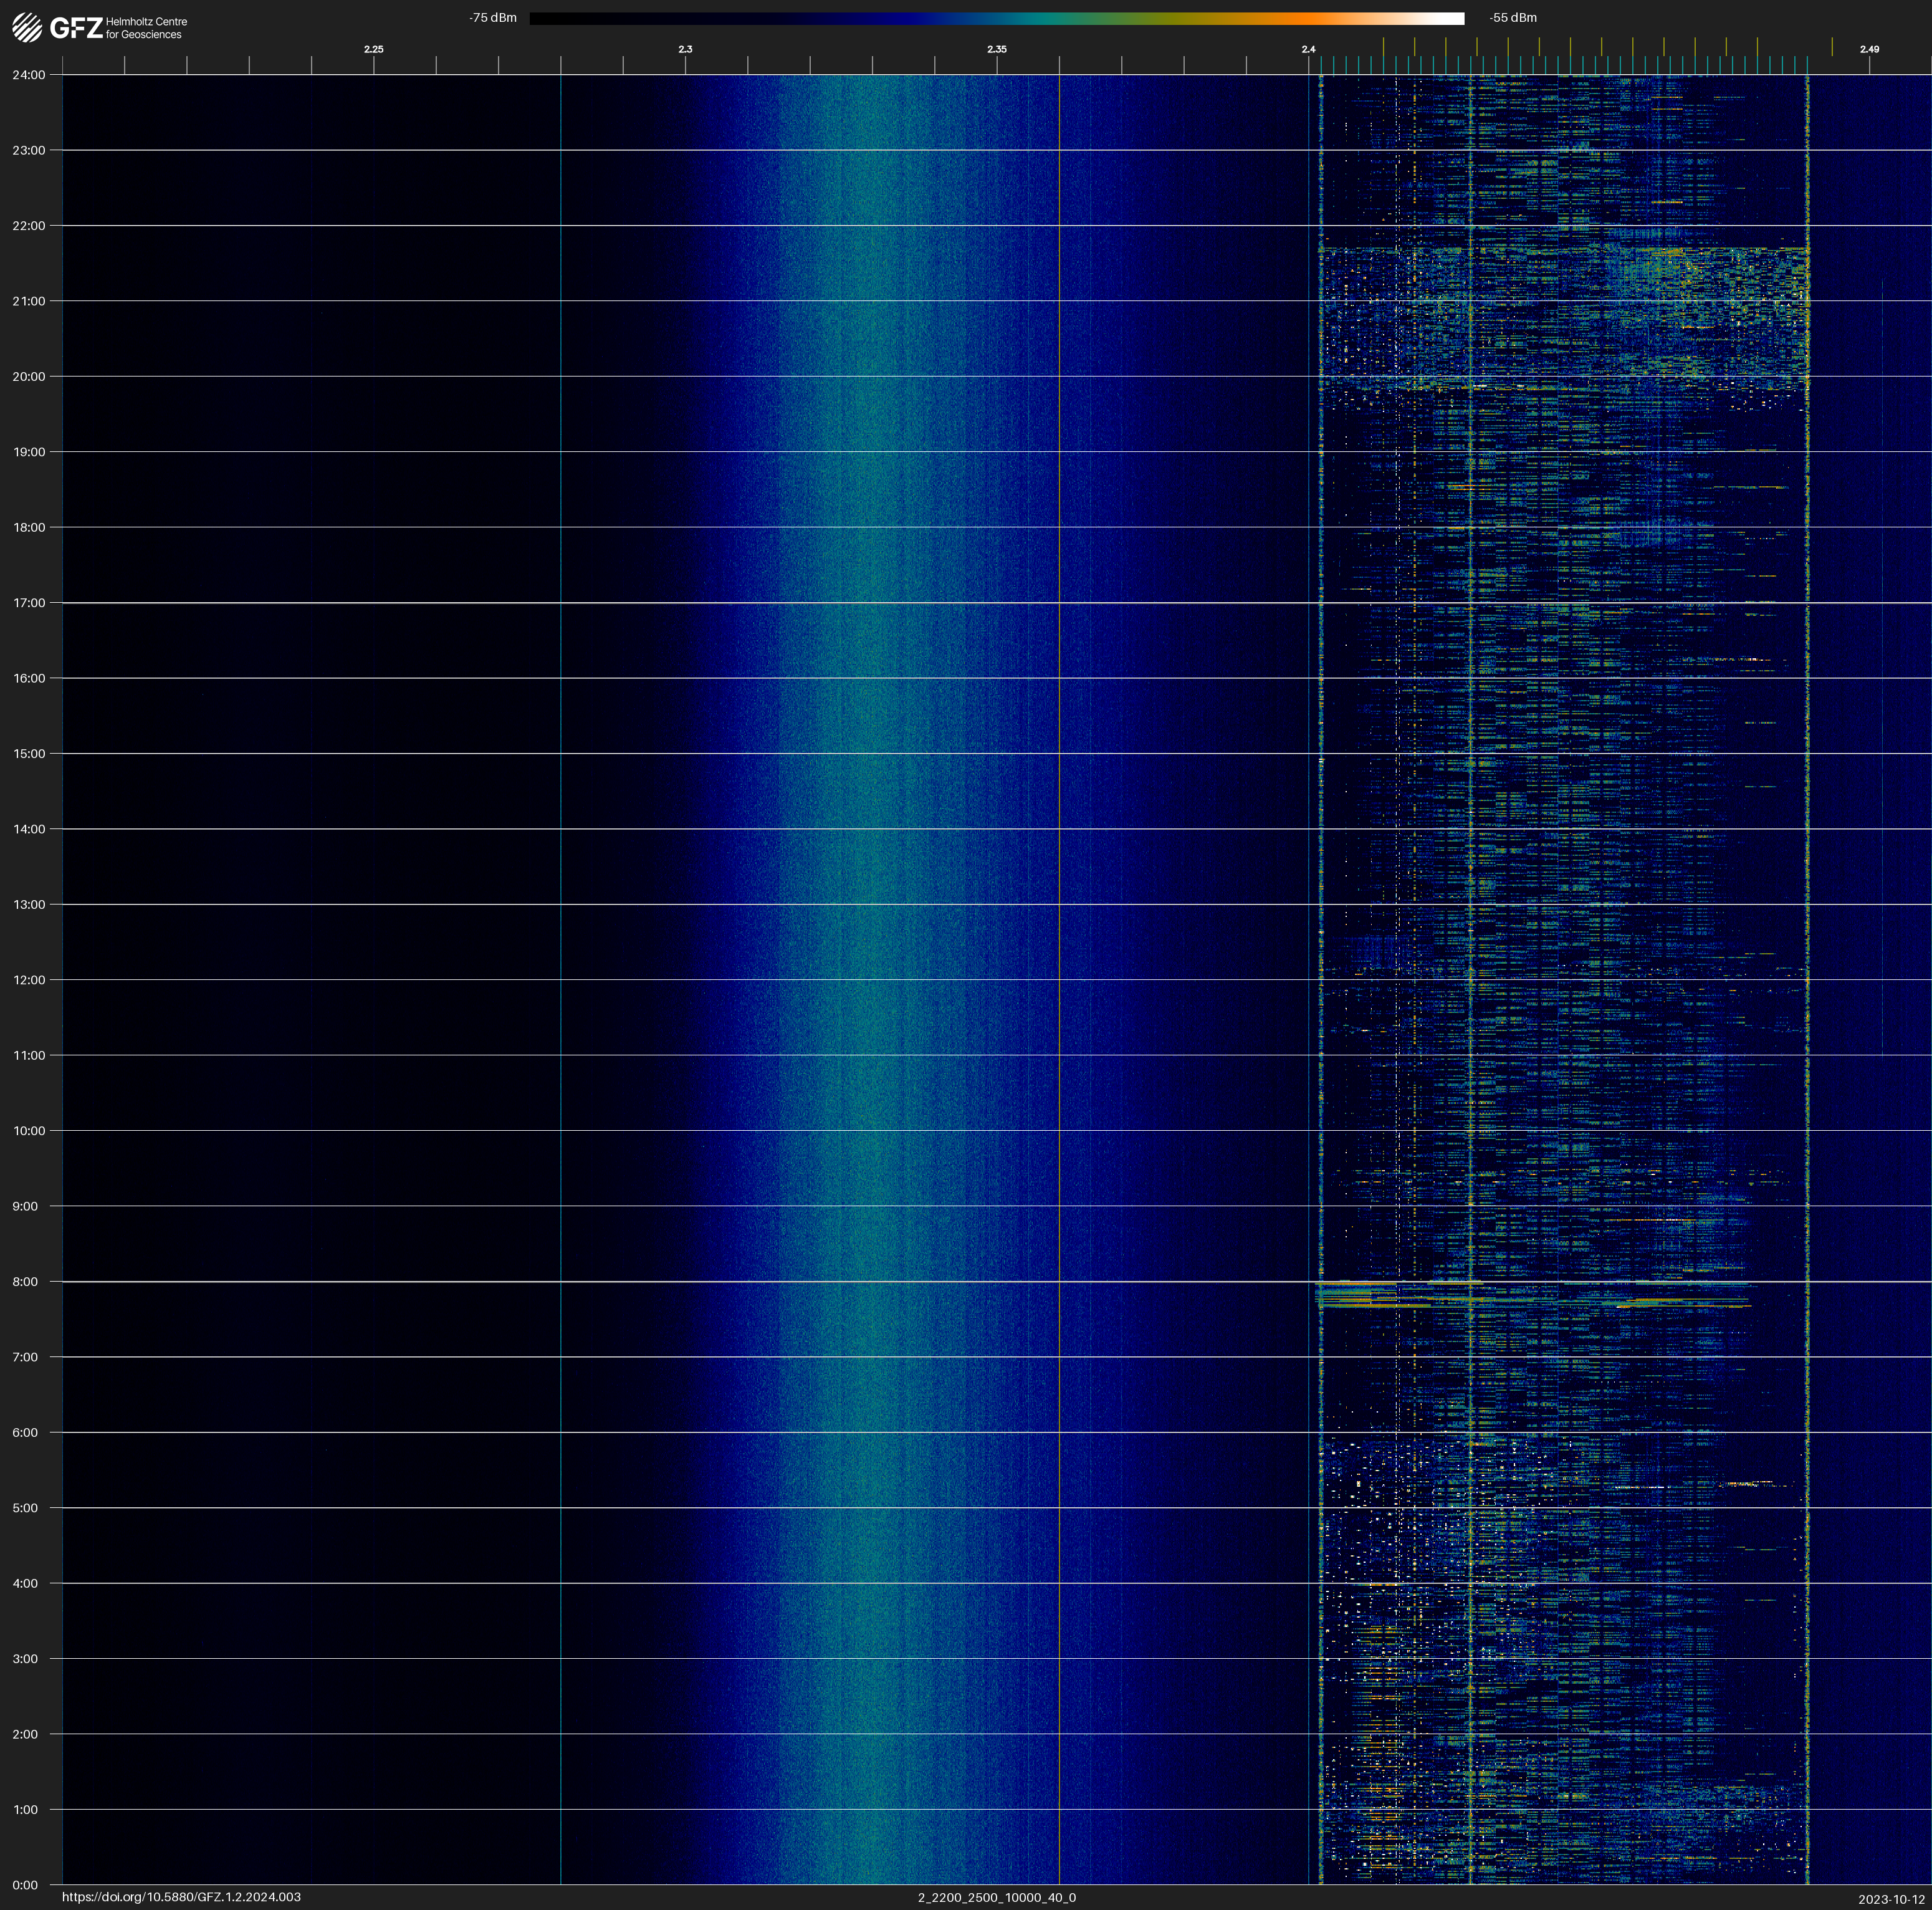Click the GFZ striped globe logo
The height and width of the screenshot is (1910, 1932).
pos(27,28)
